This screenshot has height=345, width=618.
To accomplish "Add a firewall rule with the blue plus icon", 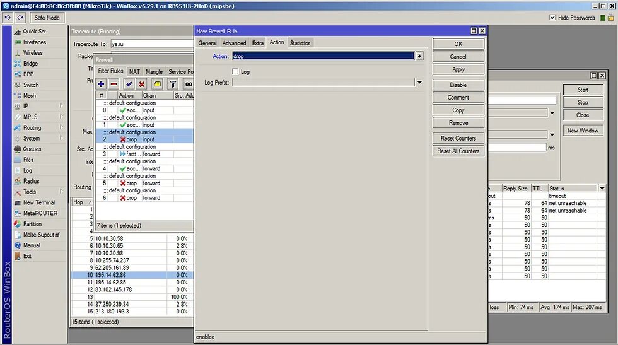I will pos(102,84).
